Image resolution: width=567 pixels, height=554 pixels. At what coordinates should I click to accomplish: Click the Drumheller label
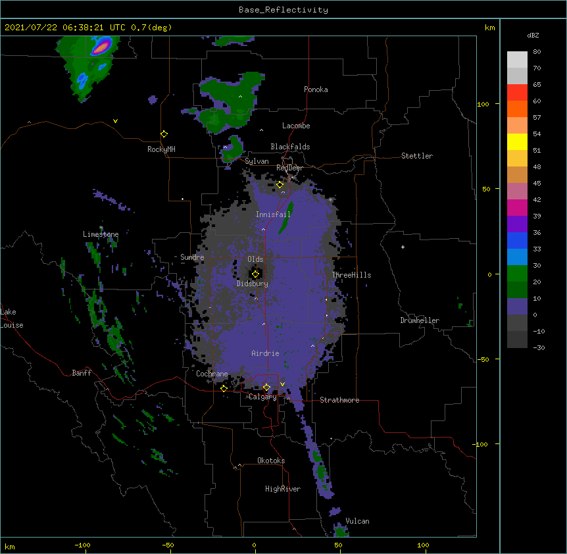[x=420, y=320]
